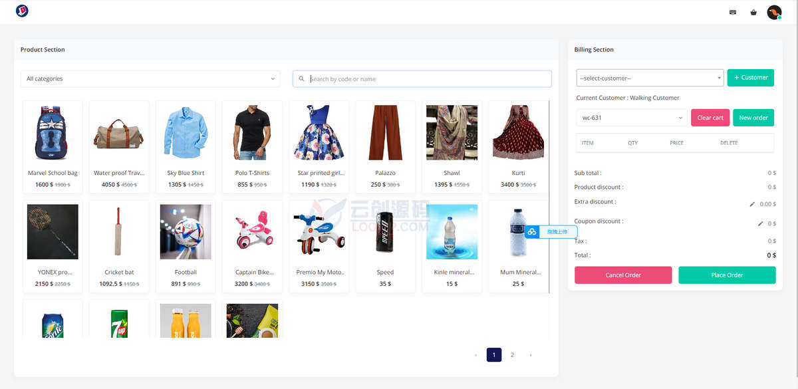Expand the wc-631 order dropdown
This screenshot has height=389, width=798.
pyautogui.click(x=632, y=118)
